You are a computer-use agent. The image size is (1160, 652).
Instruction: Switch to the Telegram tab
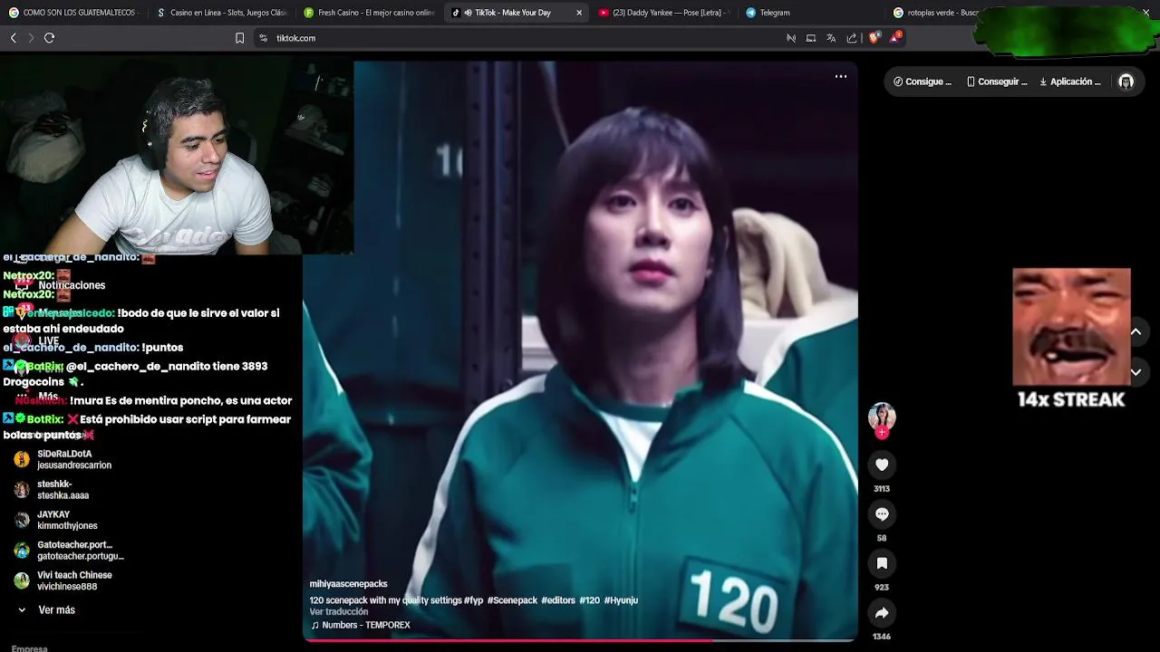pyautogui.click(x=811, y=13)
